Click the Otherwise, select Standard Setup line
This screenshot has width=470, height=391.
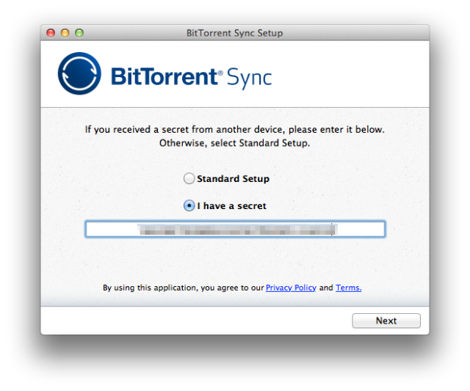[x=234, y=143]
